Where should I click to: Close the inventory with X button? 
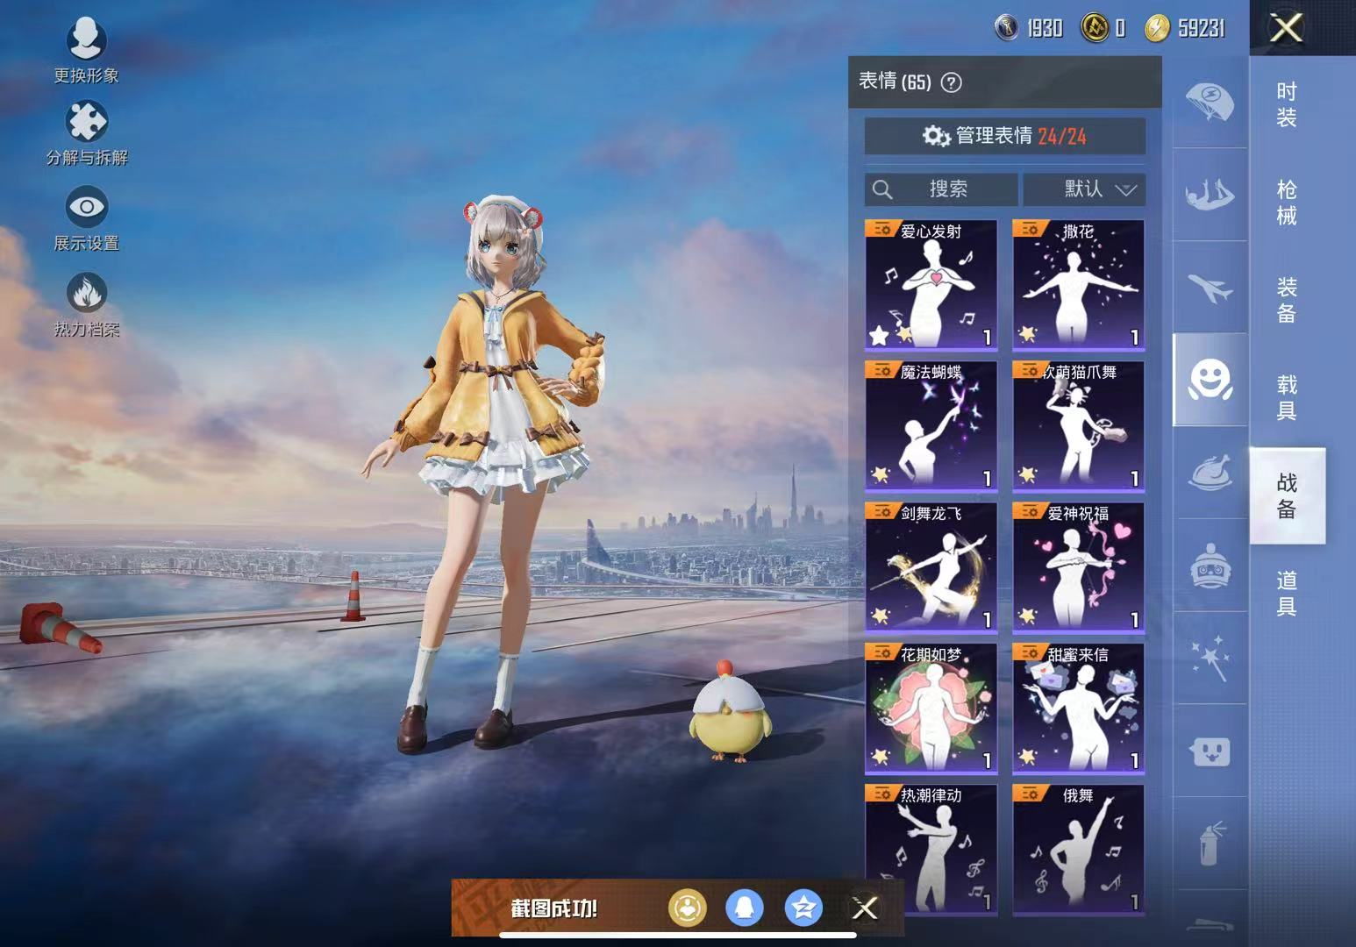[1287, 28]
